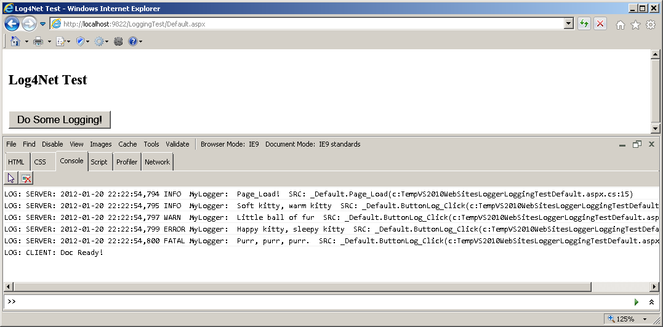Open the Disable menu in developer tools
The width and height of the screenshot is (663, 327).
pyautogui.click(x=52, y=144)
